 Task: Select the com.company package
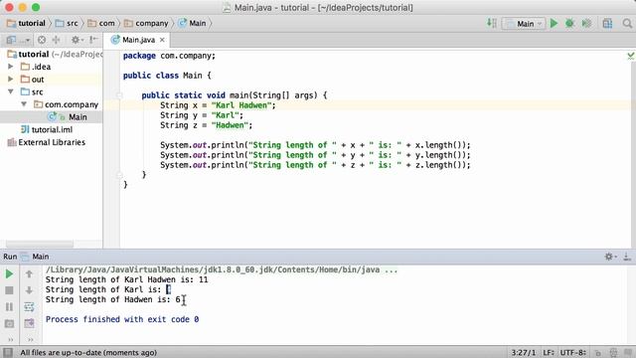67,104
